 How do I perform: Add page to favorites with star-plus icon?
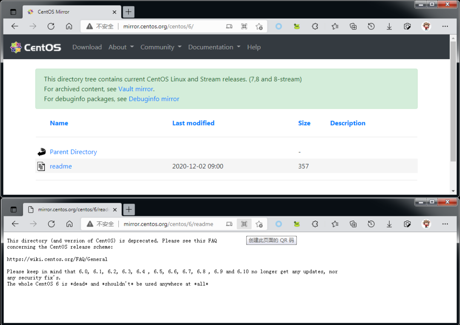pos(259,26)
